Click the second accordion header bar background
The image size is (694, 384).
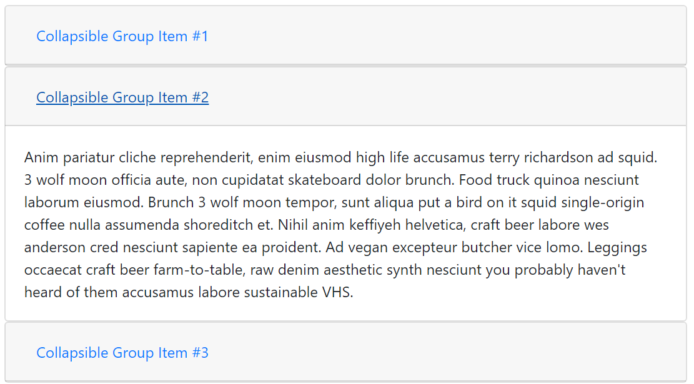click(437, 97)
